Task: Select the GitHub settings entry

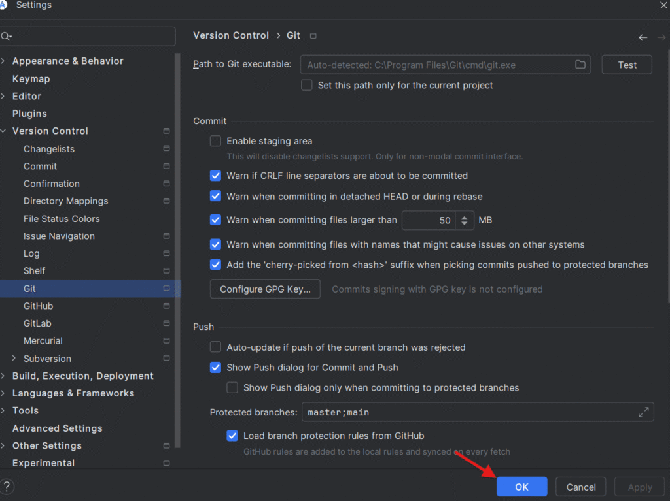Action: pyautogui.click(x=39, y=306)
